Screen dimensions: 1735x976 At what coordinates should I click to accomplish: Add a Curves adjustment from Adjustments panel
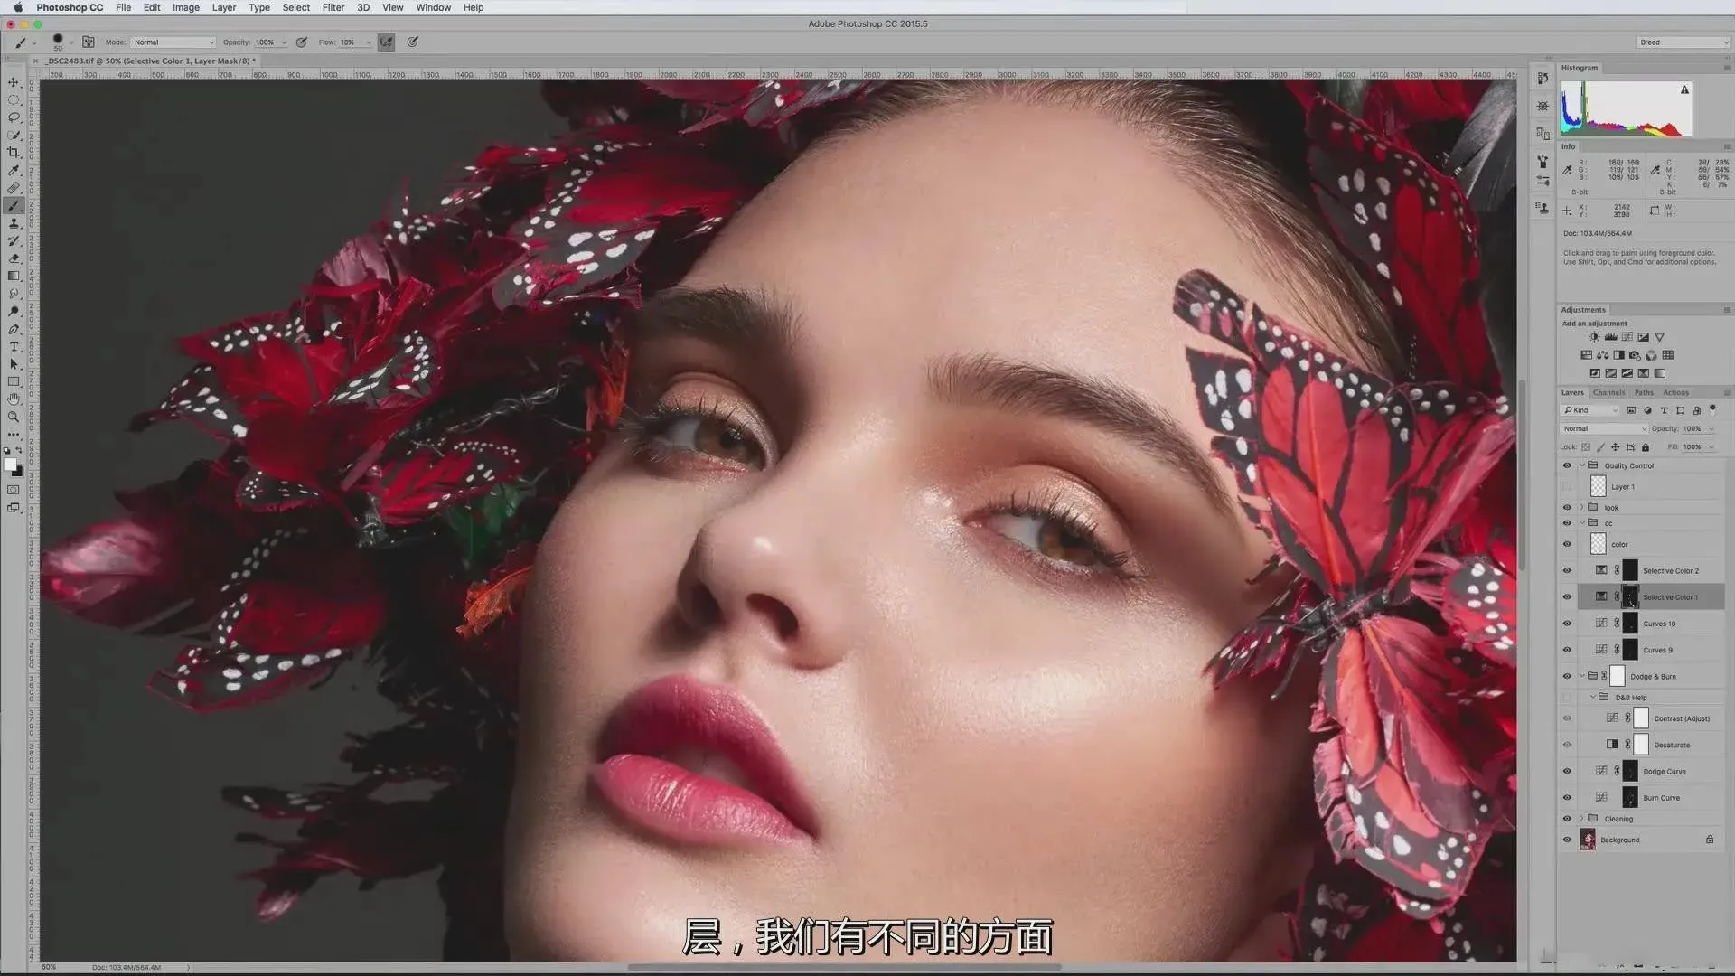(x=1627, y=337)
